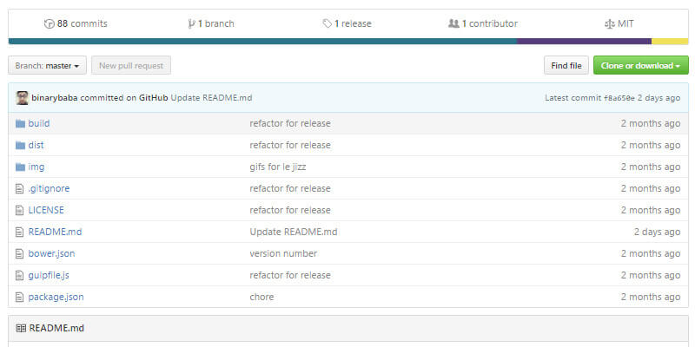Image resolution: width=695 pixels, height=347 pixels.
Task: Click the New pull request button
Action: point(131,65)
